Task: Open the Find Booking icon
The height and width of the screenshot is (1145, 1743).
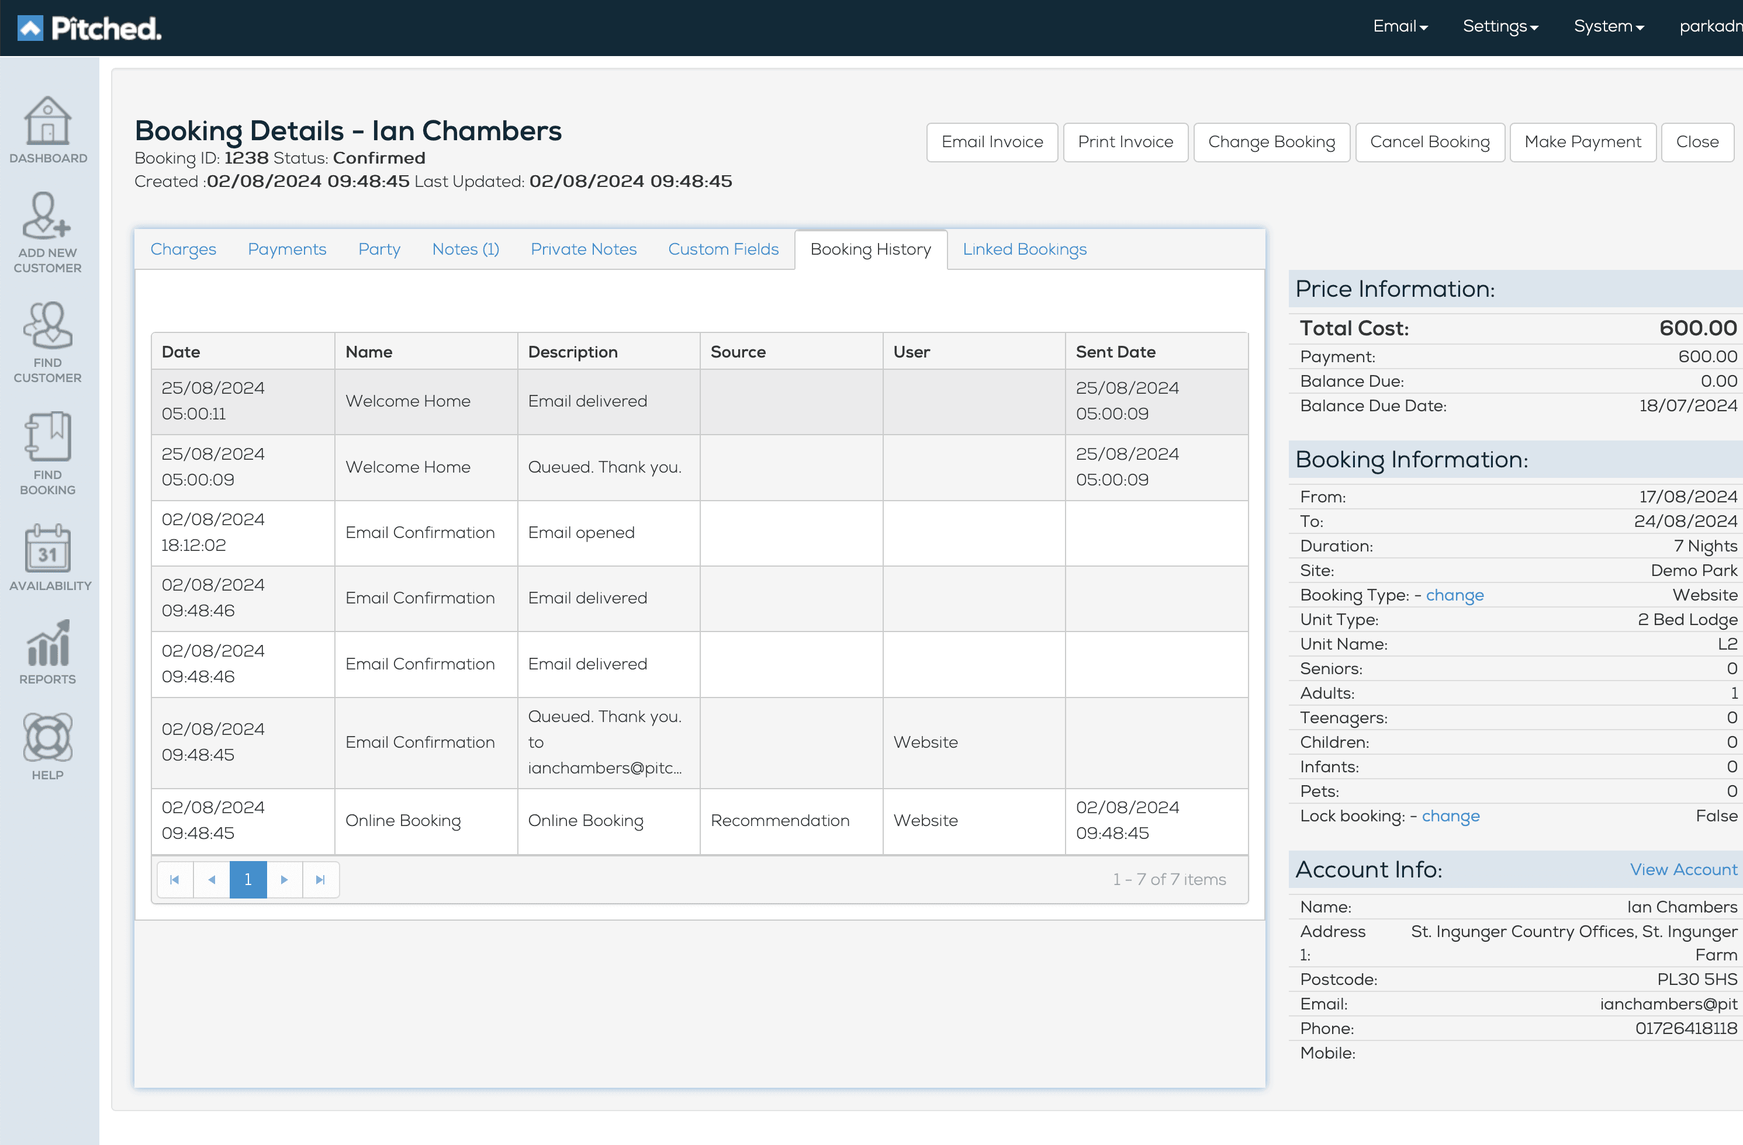Action: pos(47,437)
